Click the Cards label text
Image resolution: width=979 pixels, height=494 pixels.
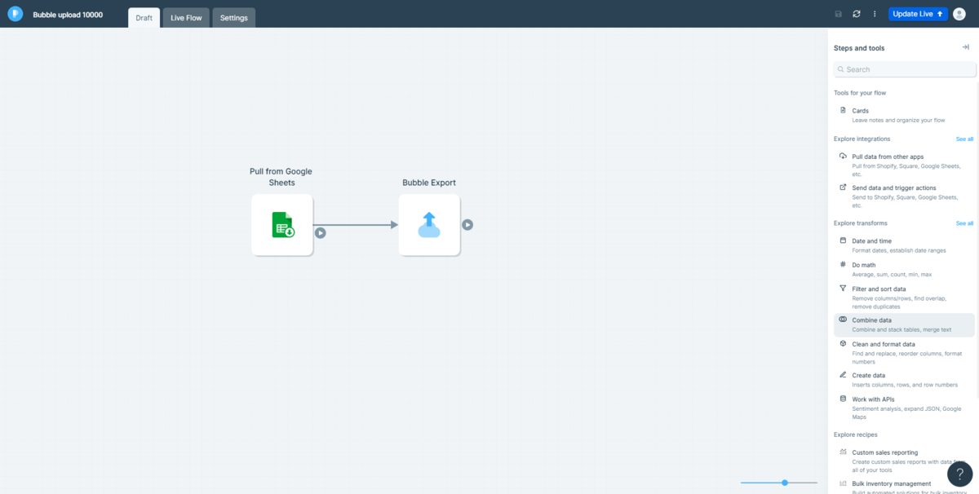click(x=861, y=111)
